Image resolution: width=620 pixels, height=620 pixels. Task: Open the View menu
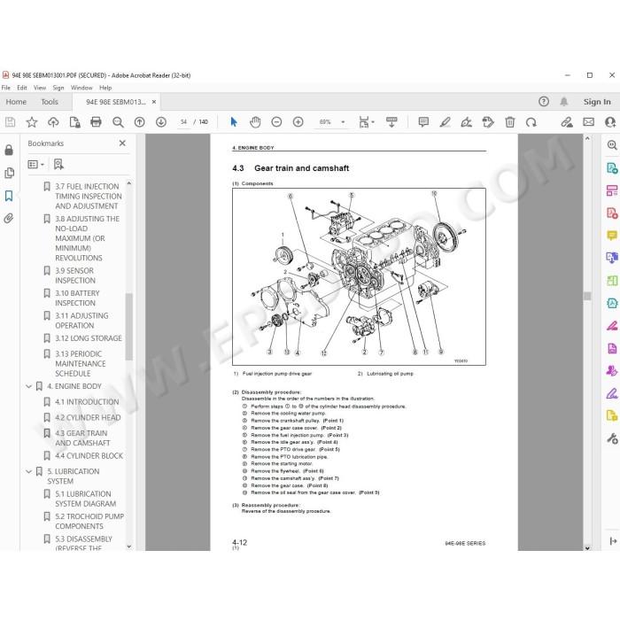pos(40,88)
